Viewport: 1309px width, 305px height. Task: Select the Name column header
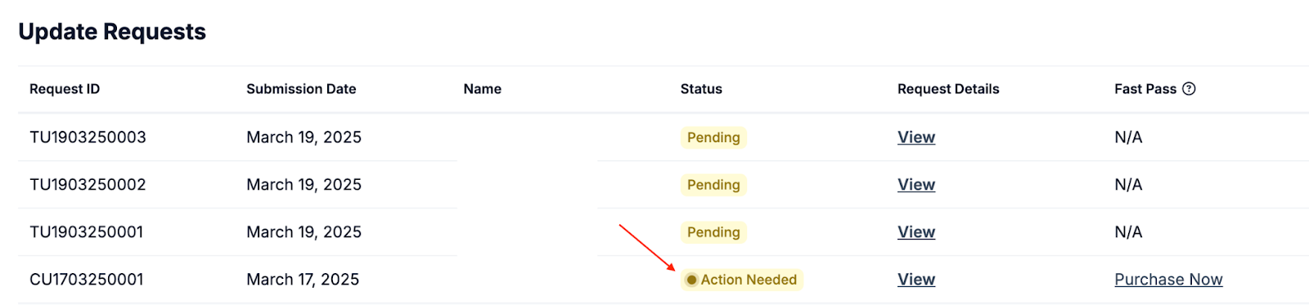pyautogui.click(x=483, y=89)
